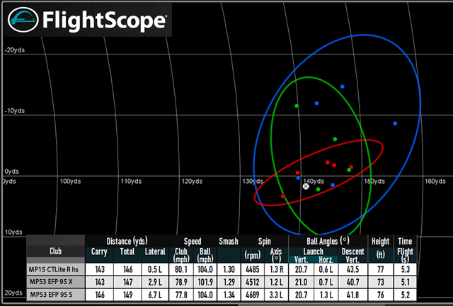This screenshot has width=453, height=306.
Task: Click the Smash column header
Action: (229, 241)
